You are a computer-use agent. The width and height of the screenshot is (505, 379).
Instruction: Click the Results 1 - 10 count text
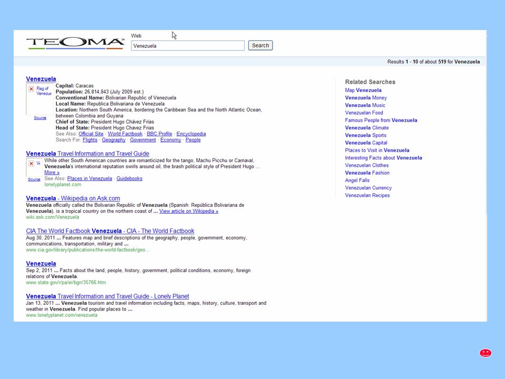pyautogui.click(x=433, y=62)
